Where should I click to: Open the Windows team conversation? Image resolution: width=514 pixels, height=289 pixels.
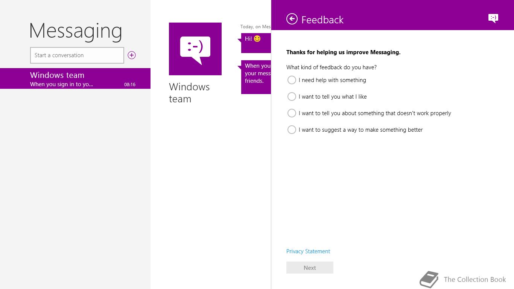pos(75,79)
